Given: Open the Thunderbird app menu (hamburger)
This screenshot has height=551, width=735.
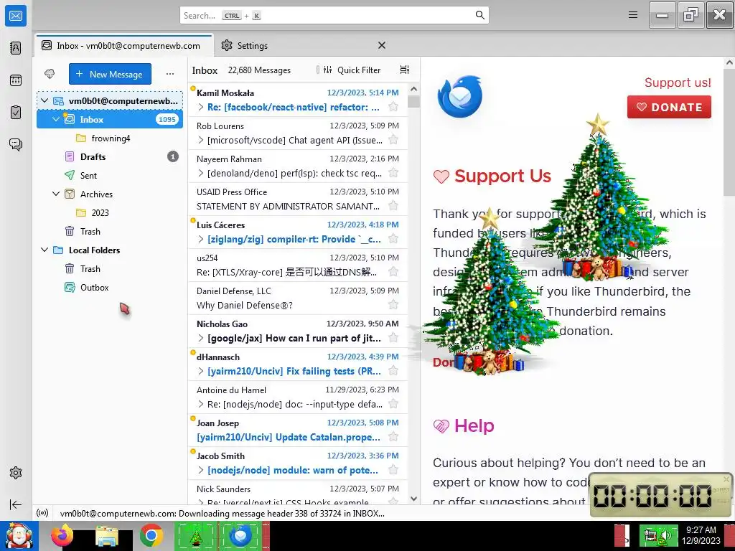Looking at the screenshot, I should tap(633, 15).
